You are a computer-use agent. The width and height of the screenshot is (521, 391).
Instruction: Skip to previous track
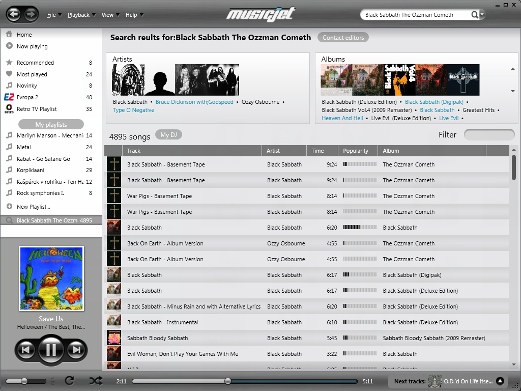[26, 350]
